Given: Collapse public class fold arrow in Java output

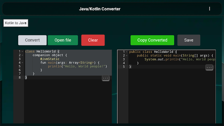Looking at the screenshot, I should (x=127, y=52).
